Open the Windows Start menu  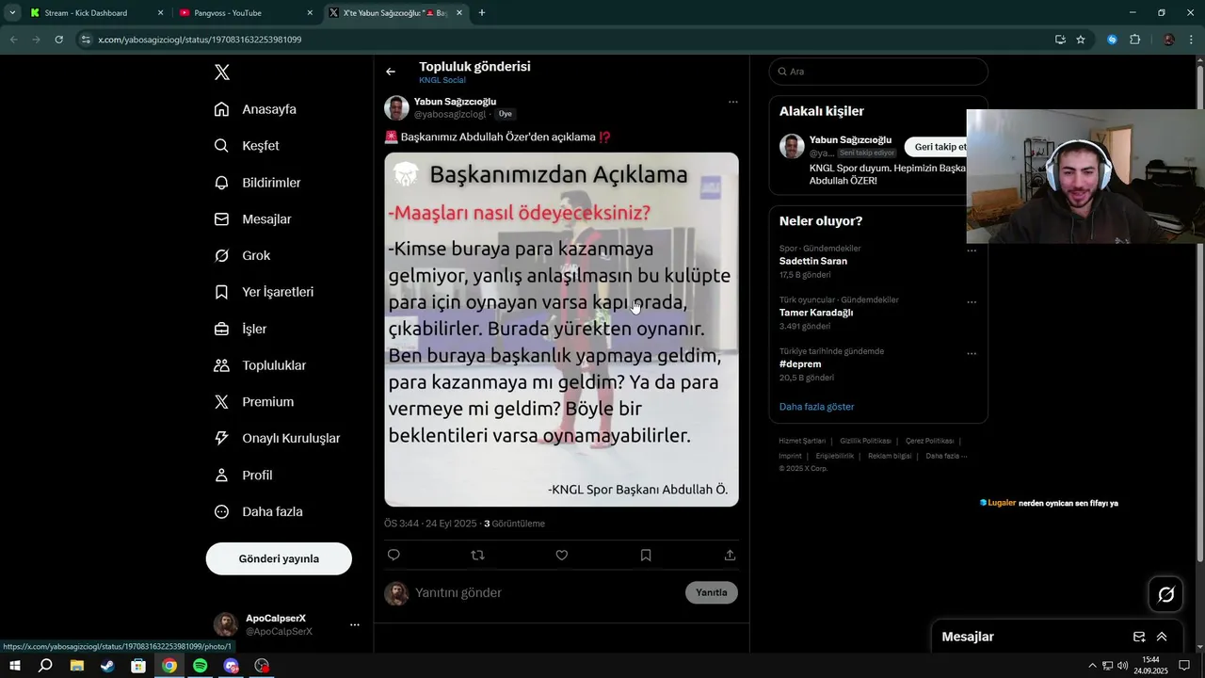tap(15, 666)
